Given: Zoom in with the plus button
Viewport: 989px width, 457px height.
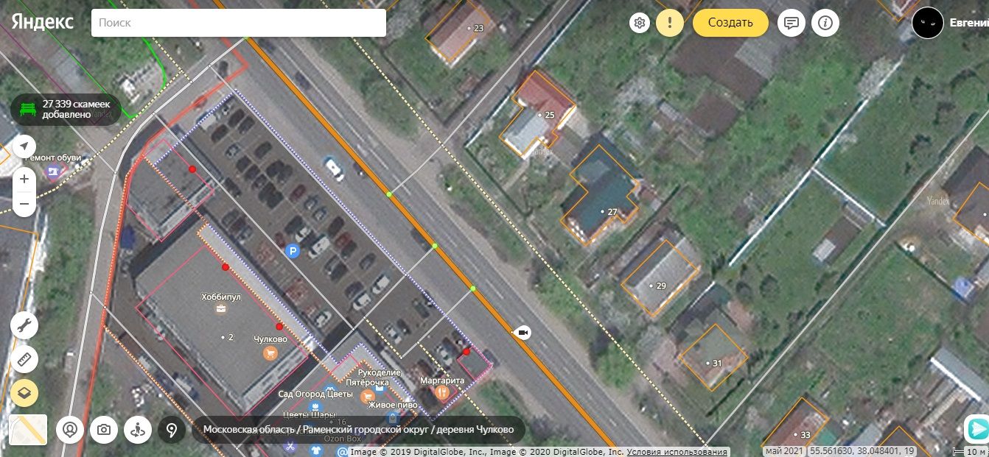Looking at the screenshot, I should [24, 179].
